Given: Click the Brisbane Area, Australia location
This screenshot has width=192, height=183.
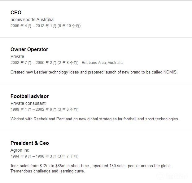Looking at the screenshot, I should pyautogui.click(x=102, y=63).
